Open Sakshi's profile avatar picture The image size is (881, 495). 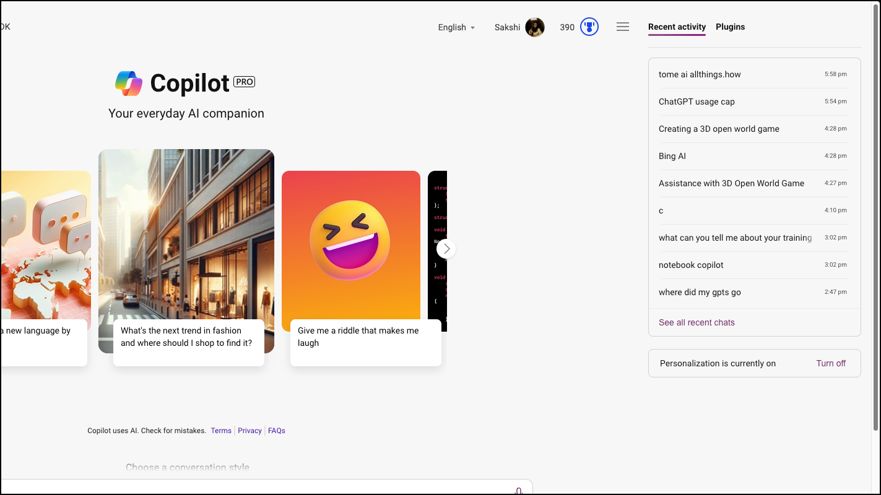tap(535, 27)
